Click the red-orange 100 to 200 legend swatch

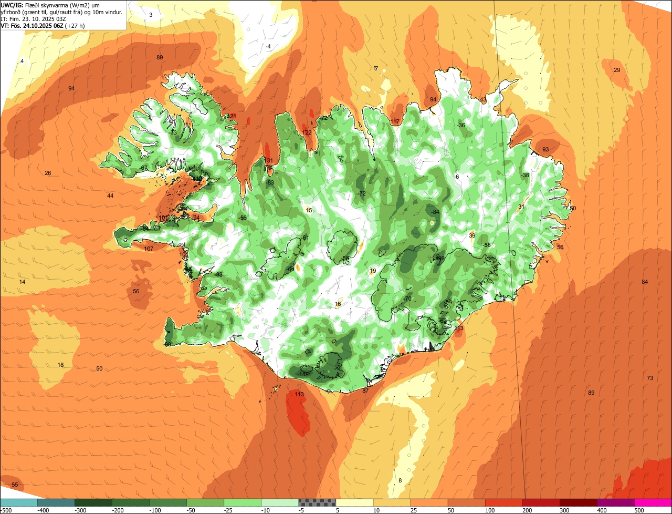504,502
